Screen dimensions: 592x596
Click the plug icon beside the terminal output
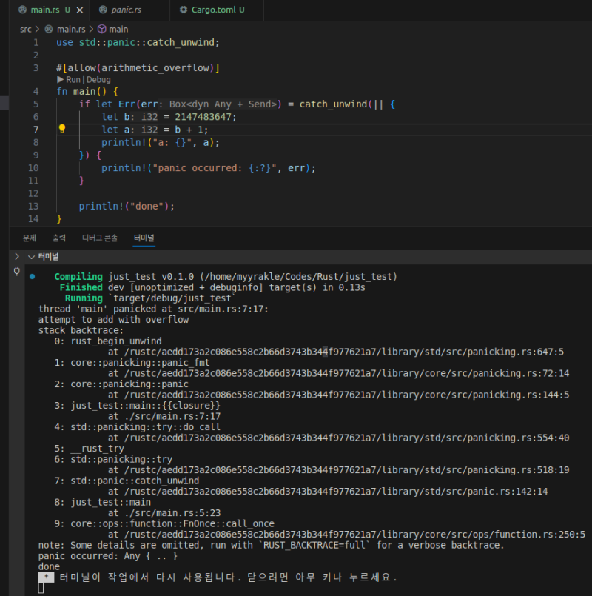(x=17, y=271)
